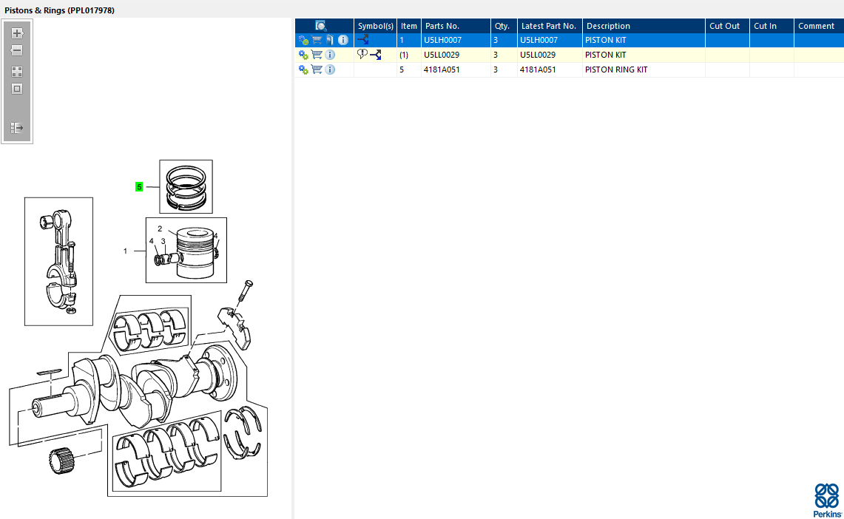
Task: Open the book icon in U5LH0007 row
Action: click(x=329, y=40)
